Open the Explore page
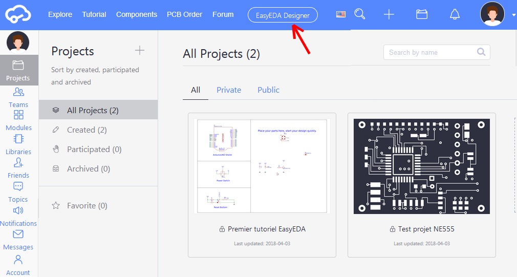This screenshot has width=517, height=277. coord(60,14)
